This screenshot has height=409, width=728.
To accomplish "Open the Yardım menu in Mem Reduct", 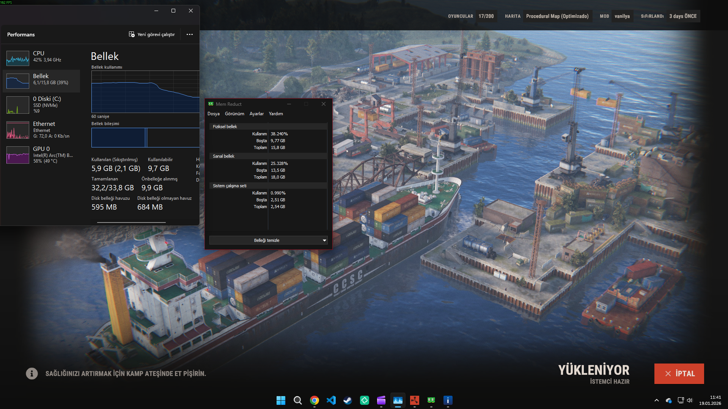I will (x=276, y=114).
